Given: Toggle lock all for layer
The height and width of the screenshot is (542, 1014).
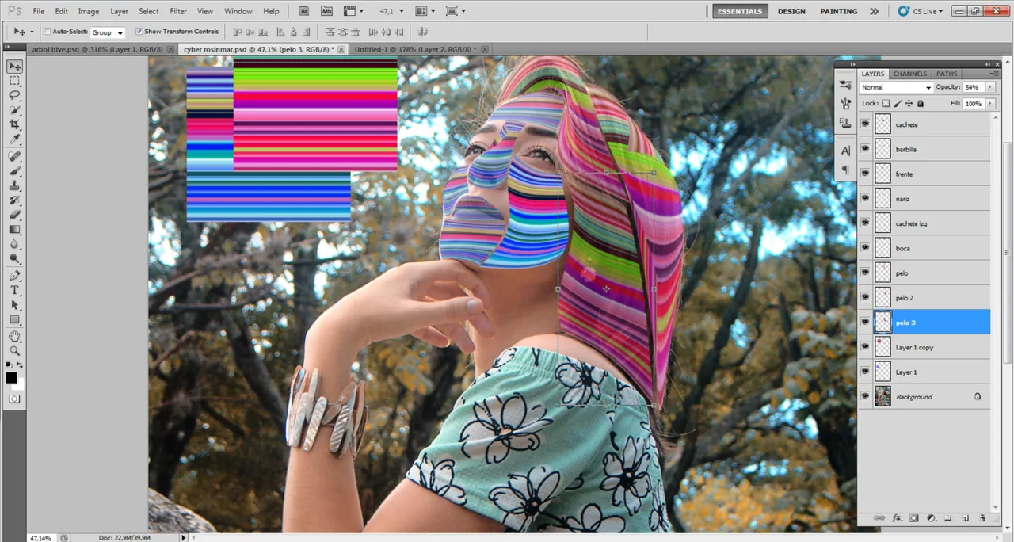Looking at the screenshot, I should pos(920,103).
